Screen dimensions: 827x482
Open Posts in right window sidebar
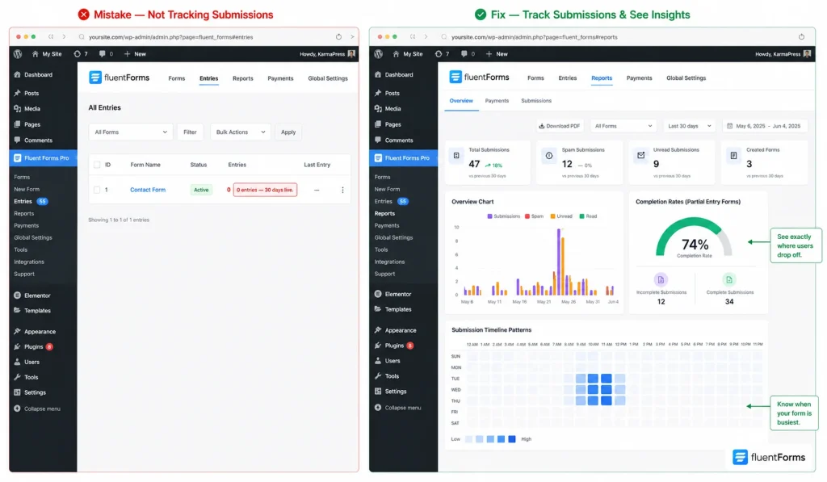(x=392, y=93)
